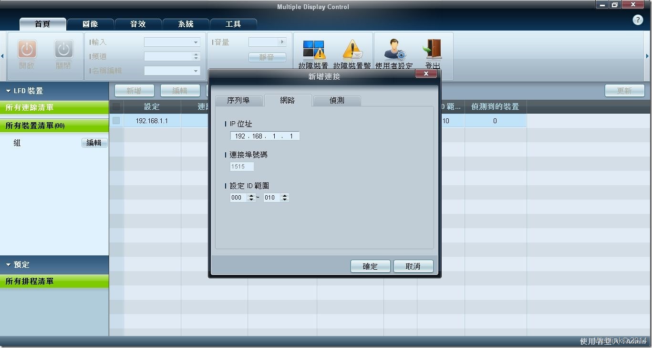The image size is (652, 348).
Task: Adjust the end ID 010 stepper
Action: point(285,198)
